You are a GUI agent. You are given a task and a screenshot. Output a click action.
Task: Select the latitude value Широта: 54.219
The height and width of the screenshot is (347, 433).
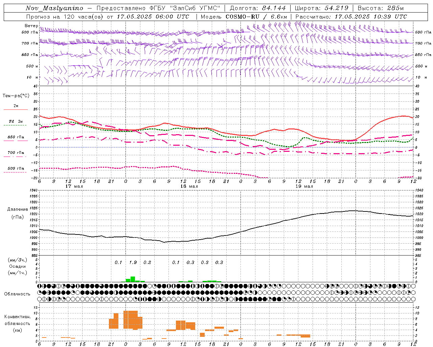click(x=321, y=8)
